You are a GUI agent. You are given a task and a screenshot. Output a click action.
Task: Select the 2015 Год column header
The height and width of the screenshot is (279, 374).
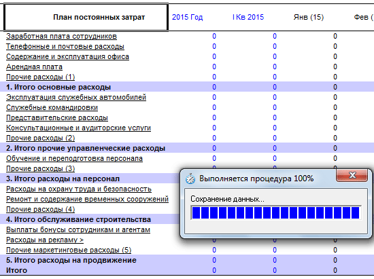pos(188,17)
